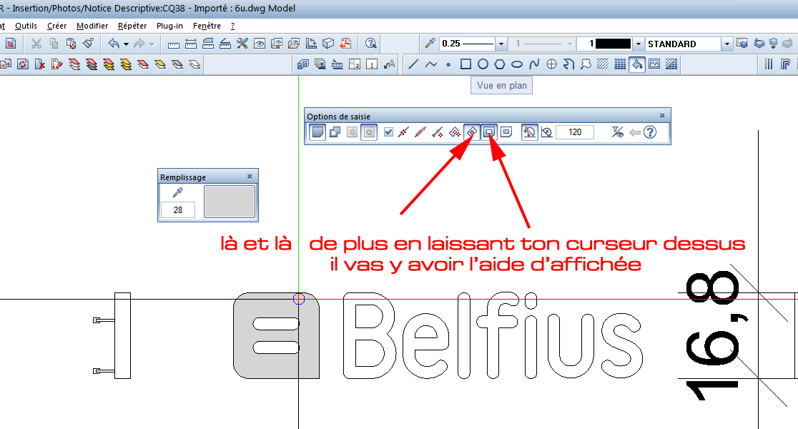Screen dimensions: 798x429
Task: Open the STANDARD layer dropdown
Action: point(727,44)
